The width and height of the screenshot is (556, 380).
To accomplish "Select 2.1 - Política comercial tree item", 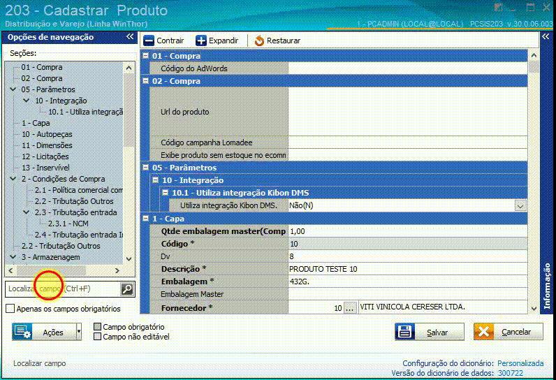I will pos(79,190).
